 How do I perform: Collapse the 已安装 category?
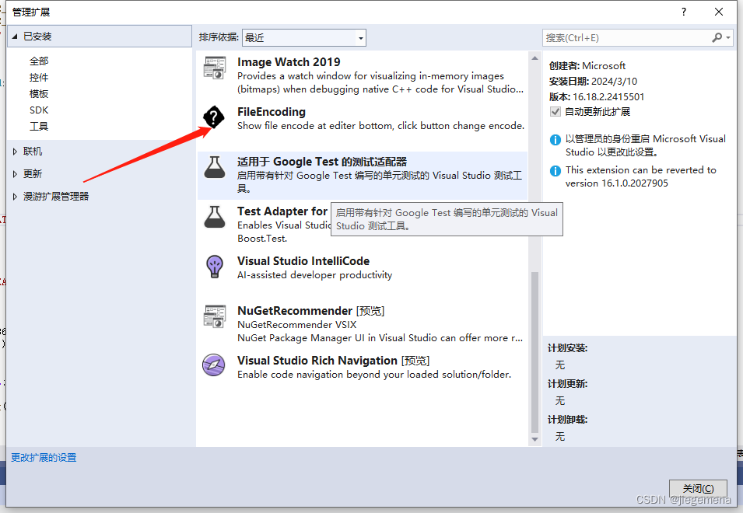click(15, 37)
